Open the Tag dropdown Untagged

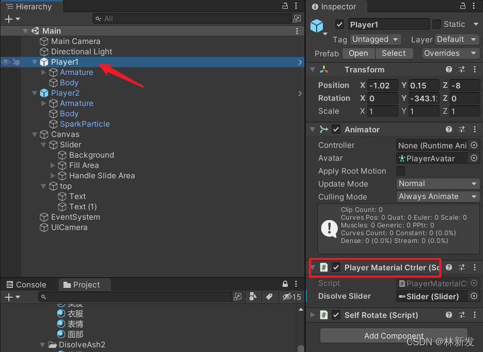pos(376,39)
